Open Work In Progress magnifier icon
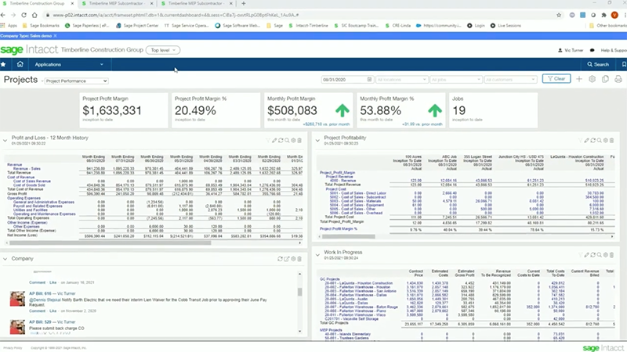Screen dimensions: 627x352 (x=599, y=255)
